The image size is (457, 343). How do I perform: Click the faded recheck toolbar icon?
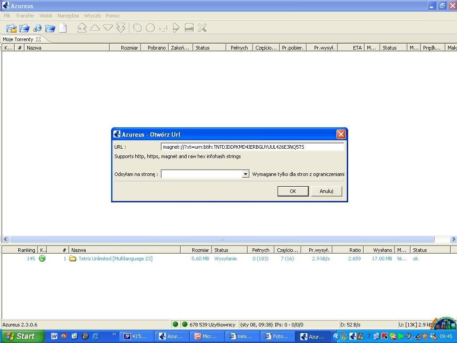click(163, 28)
